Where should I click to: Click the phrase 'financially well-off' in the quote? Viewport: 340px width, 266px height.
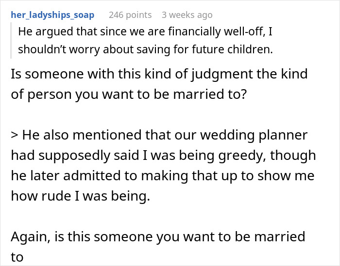195,32
